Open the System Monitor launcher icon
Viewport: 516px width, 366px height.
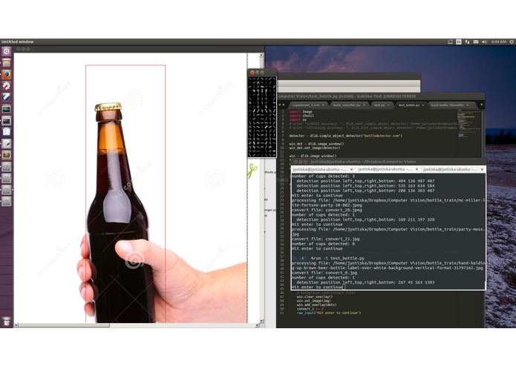[x=6, y=109]
